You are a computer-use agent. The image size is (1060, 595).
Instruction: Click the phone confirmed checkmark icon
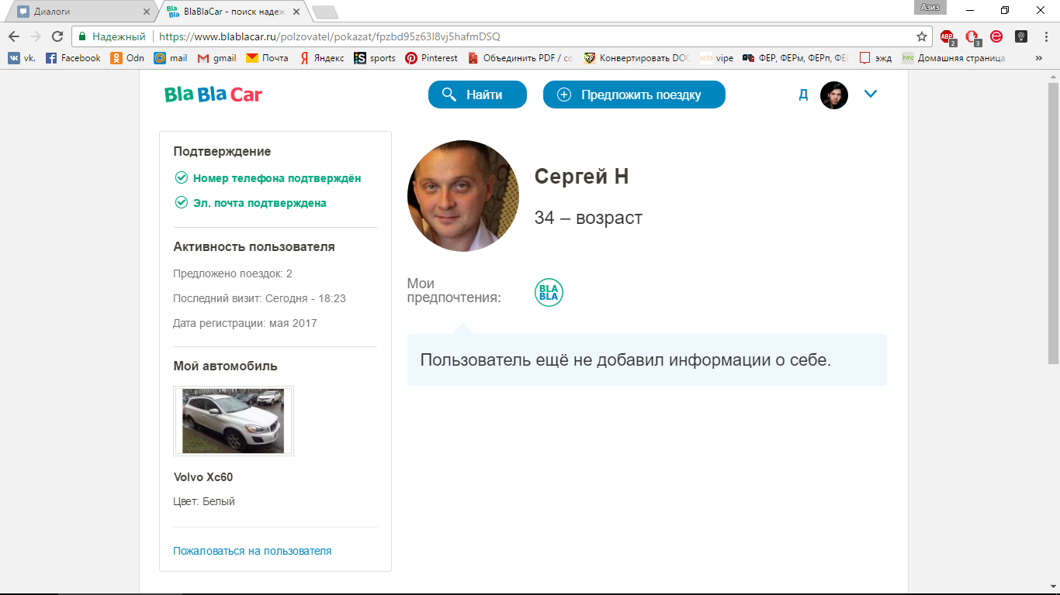[182, 177]
